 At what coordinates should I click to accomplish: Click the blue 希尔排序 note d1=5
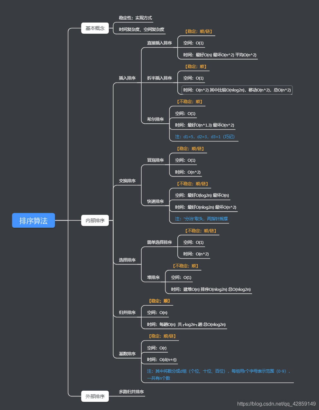coord(205,137)
